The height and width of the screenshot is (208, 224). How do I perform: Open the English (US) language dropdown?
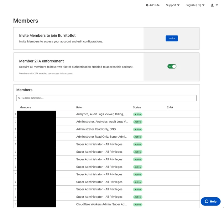195,5
